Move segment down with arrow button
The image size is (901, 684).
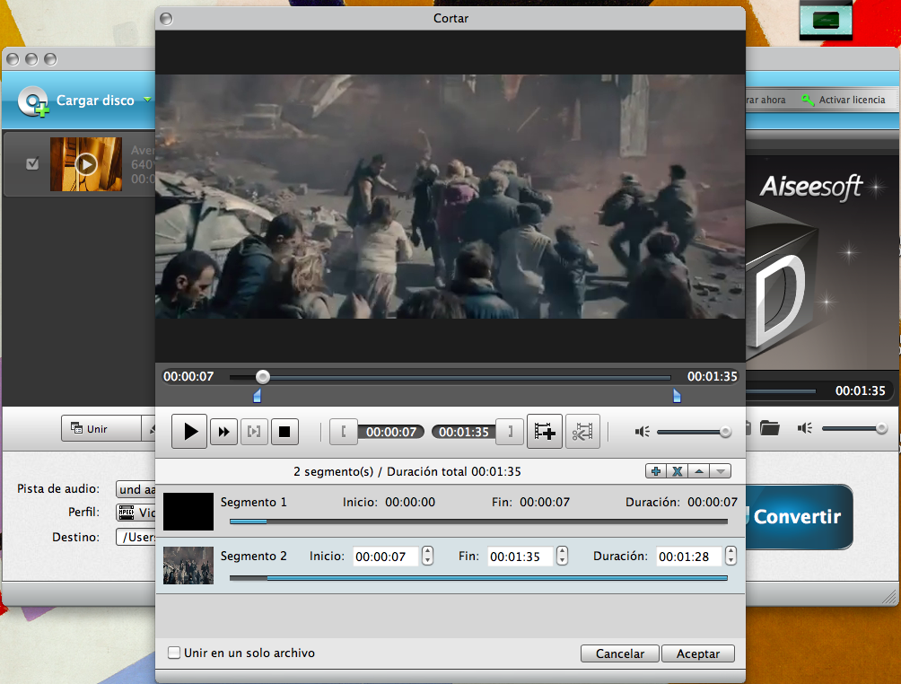point(720,471)
